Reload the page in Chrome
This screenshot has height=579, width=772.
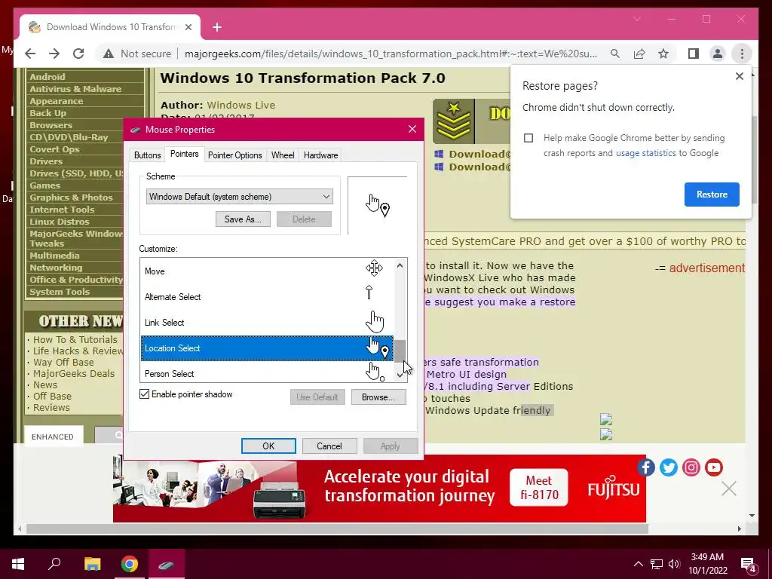coord(78,54)
